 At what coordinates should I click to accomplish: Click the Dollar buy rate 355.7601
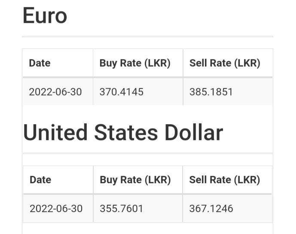pyautogui.click(x=122, y=209)
